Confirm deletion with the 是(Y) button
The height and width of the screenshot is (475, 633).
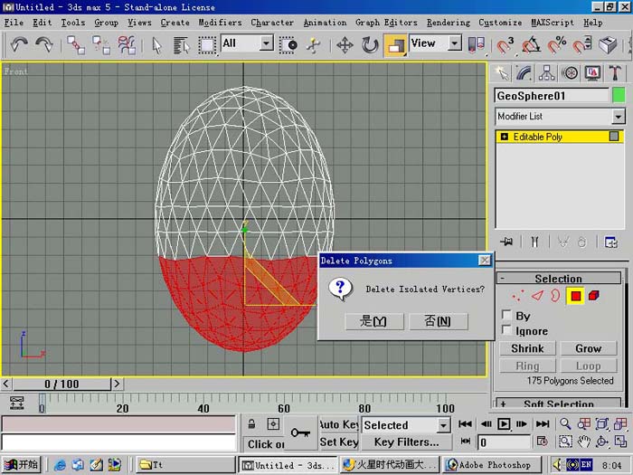pyautogui.click(x=374, y=321)
